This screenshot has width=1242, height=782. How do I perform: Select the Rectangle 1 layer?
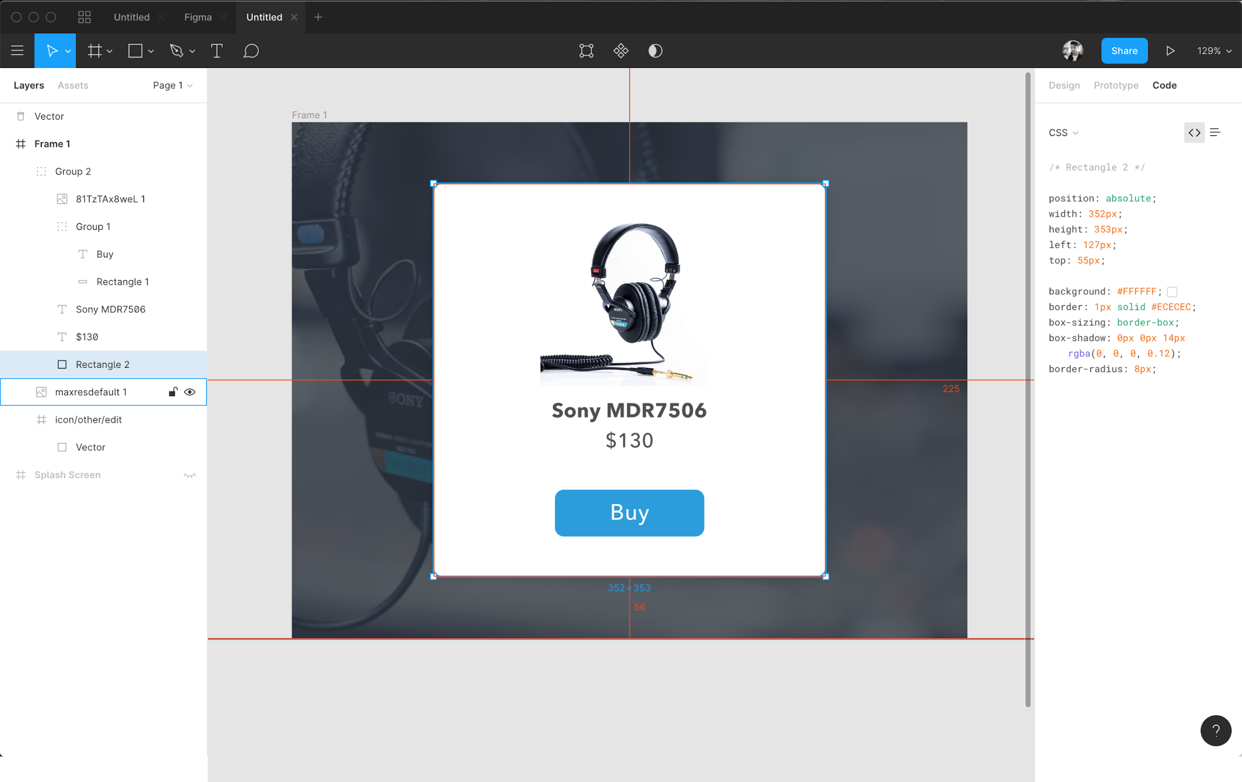(x=103, y=282)
